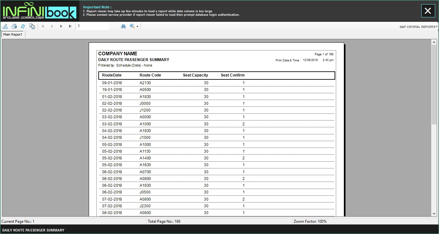Go to the previous page

(x=52, y=26)
